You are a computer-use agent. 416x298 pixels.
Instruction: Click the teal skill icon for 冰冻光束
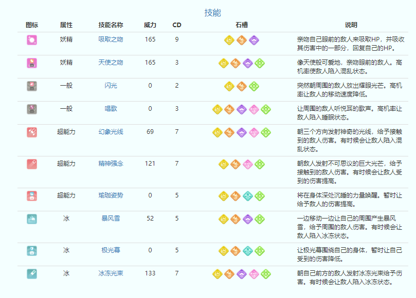click(32, 273)
